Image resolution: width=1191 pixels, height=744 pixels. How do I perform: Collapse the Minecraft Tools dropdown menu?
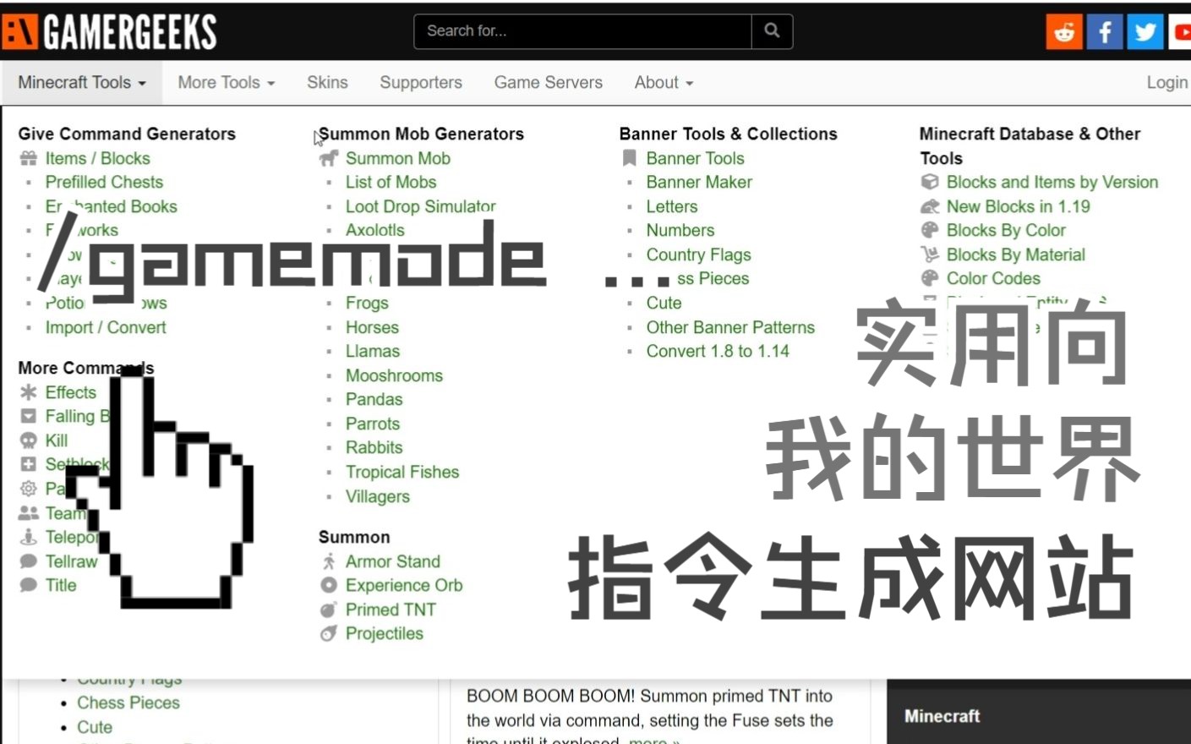tap(82, 83)
